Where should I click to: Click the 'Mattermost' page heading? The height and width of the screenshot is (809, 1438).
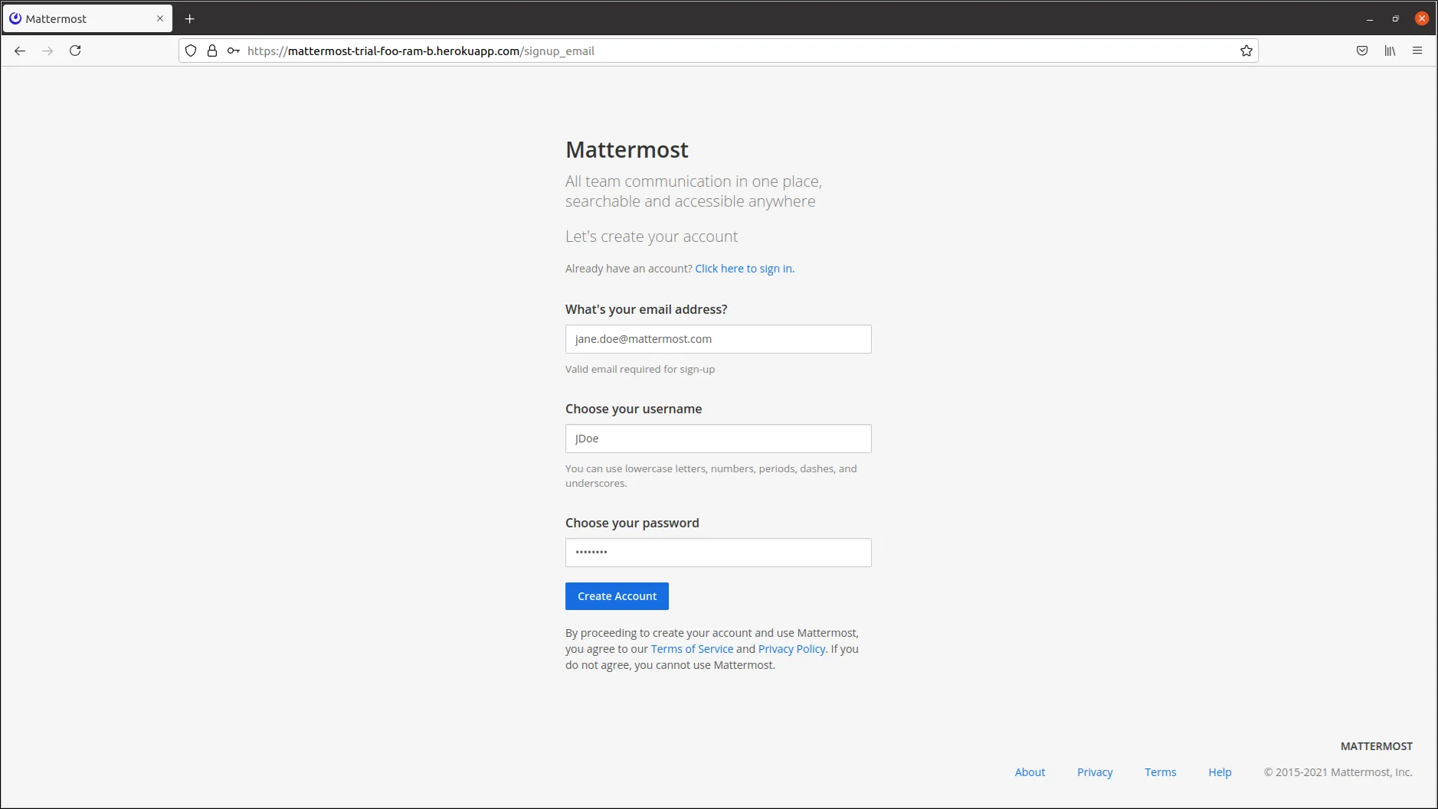[x=627, y=150]
